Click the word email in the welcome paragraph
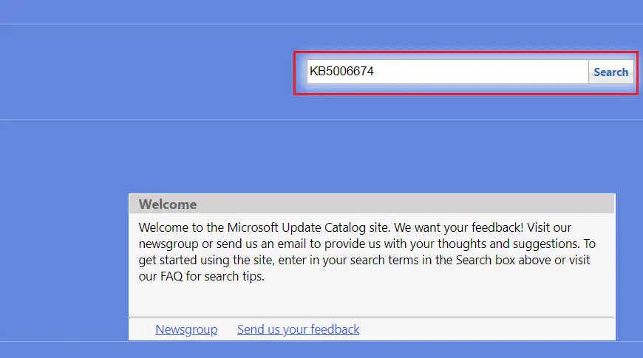This screenshot has width=643, height=358. [x=291, y=244]
